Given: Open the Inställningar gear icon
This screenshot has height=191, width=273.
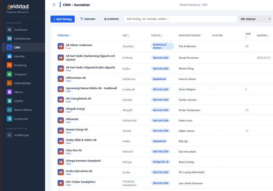Looking at the screenshot, I should coord(10,135).
